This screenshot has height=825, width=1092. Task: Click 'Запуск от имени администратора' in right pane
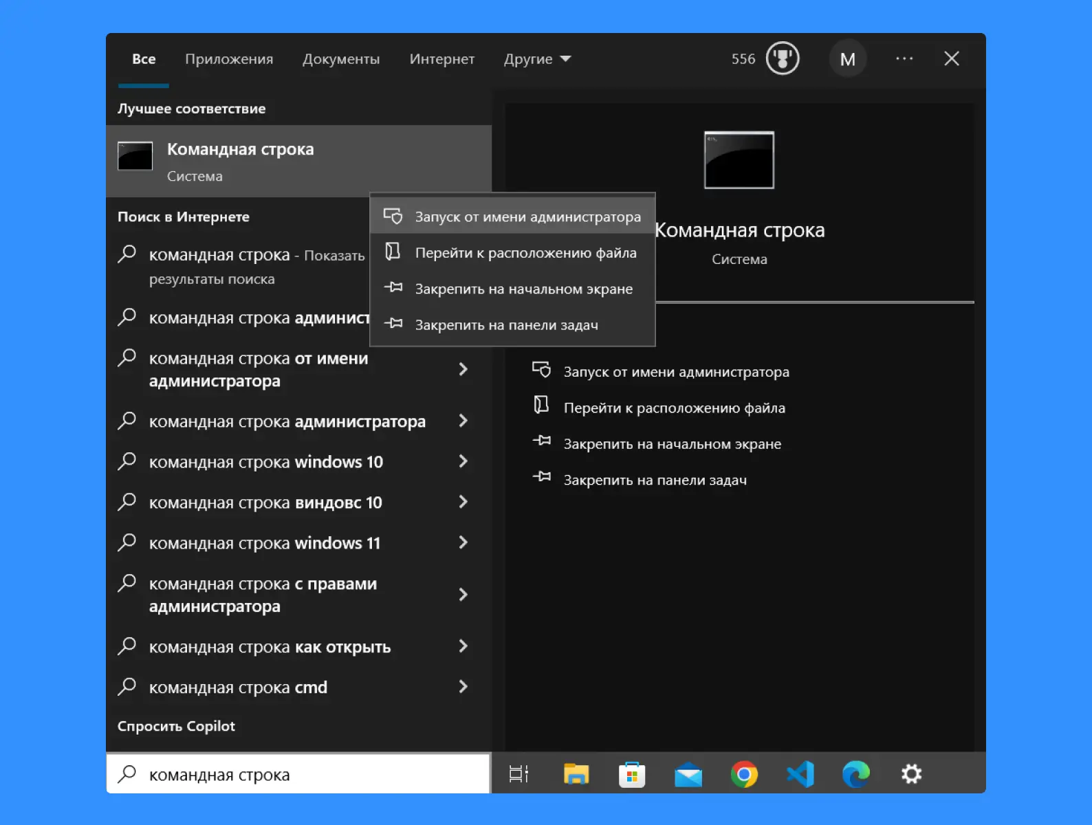(676, 372)
